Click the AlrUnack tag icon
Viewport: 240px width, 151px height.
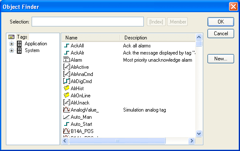coord(67,102)
